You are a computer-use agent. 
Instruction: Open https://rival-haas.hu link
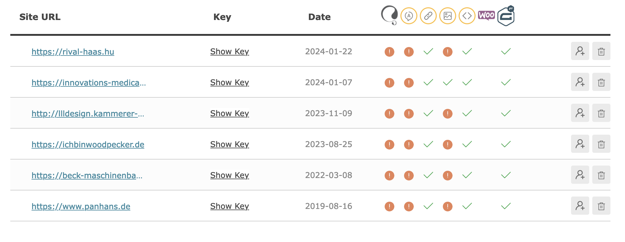click(73, 52)
